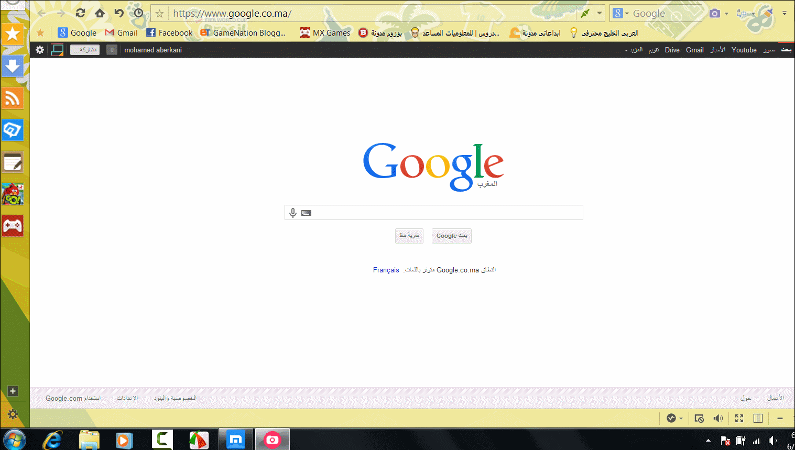Go back with the back arrow
Image resolution: width=795 pixels, height=450 pixels.
(42, 13)
